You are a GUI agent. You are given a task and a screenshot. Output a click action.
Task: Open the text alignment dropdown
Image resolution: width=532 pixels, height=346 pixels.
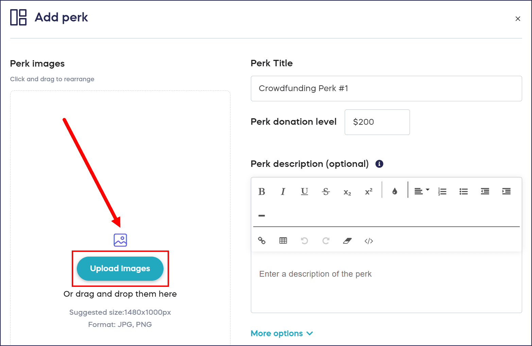(422, 191)
